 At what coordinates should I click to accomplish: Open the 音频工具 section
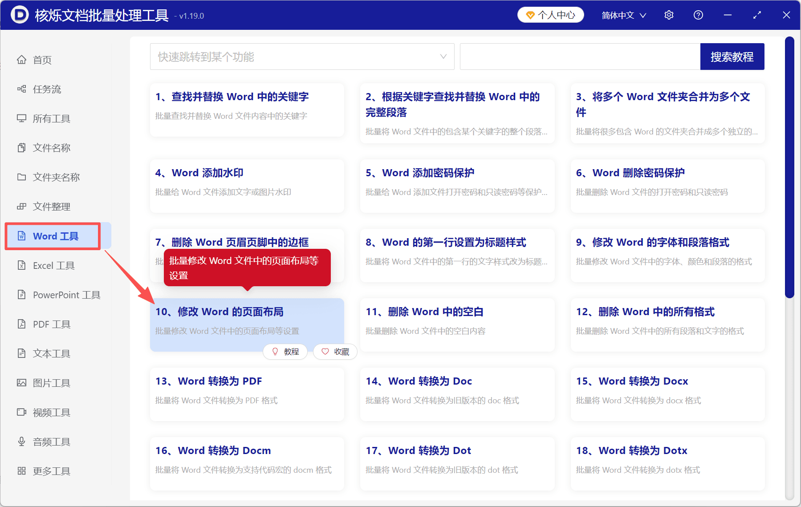[x=51, y=441]
